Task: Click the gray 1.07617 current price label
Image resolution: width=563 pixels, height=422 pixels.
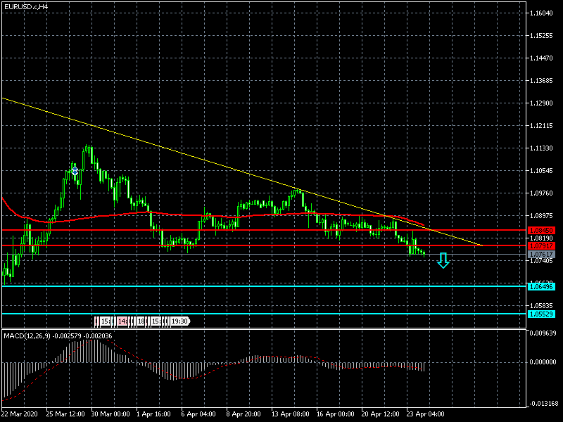Action: tap(542, 254)
